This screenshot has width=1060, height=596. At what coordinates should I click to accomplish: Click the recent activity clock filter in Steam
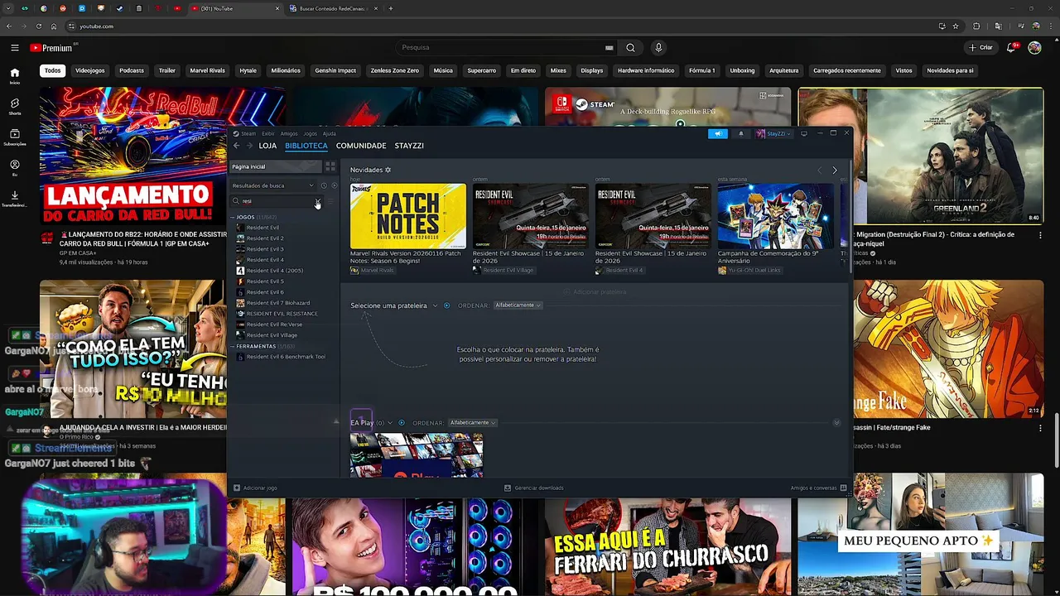[x=324, y=185]
